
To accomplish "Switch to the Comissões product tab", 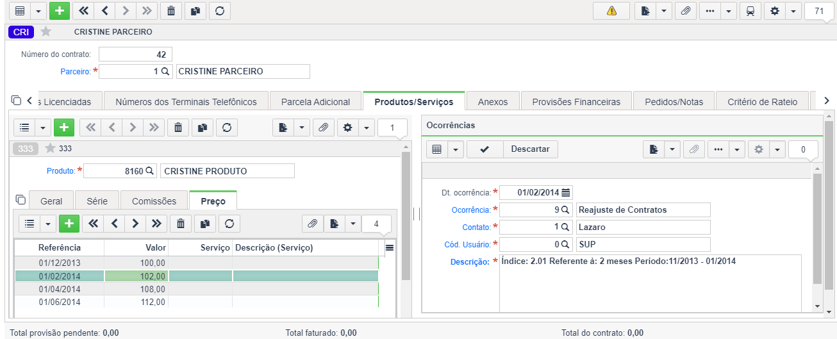I will (154, 201).
